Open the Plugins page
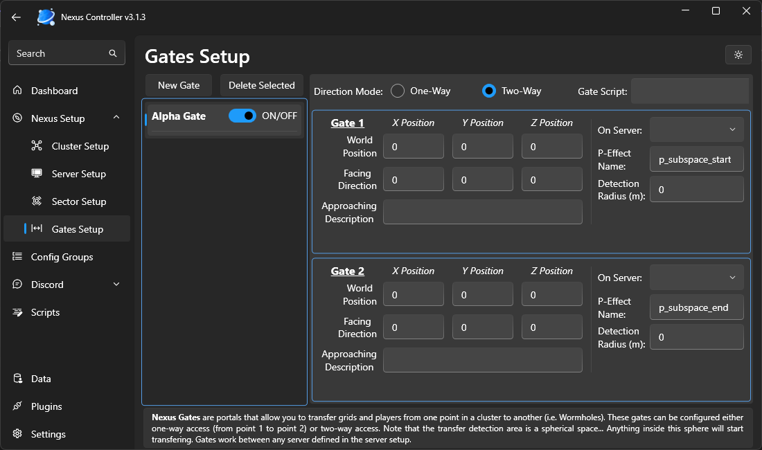762x450 pixels. 46,406
